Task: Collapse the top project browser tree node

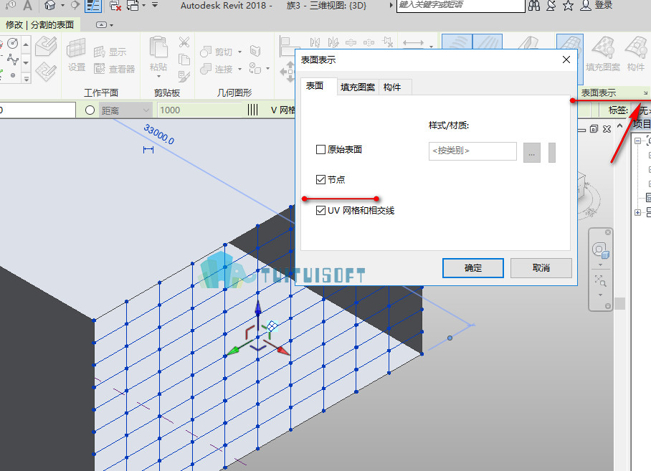Action: (x=637, y=141)
